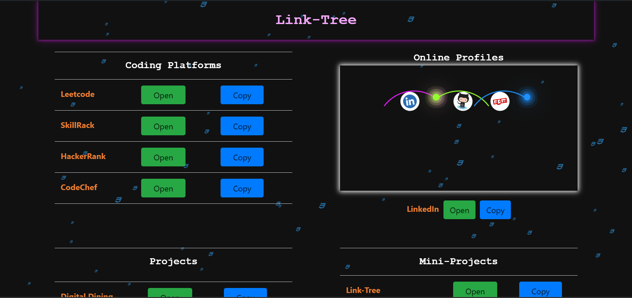Copy the Link-Tree mini-project link
632x298 pixels.
click(541, 289)
